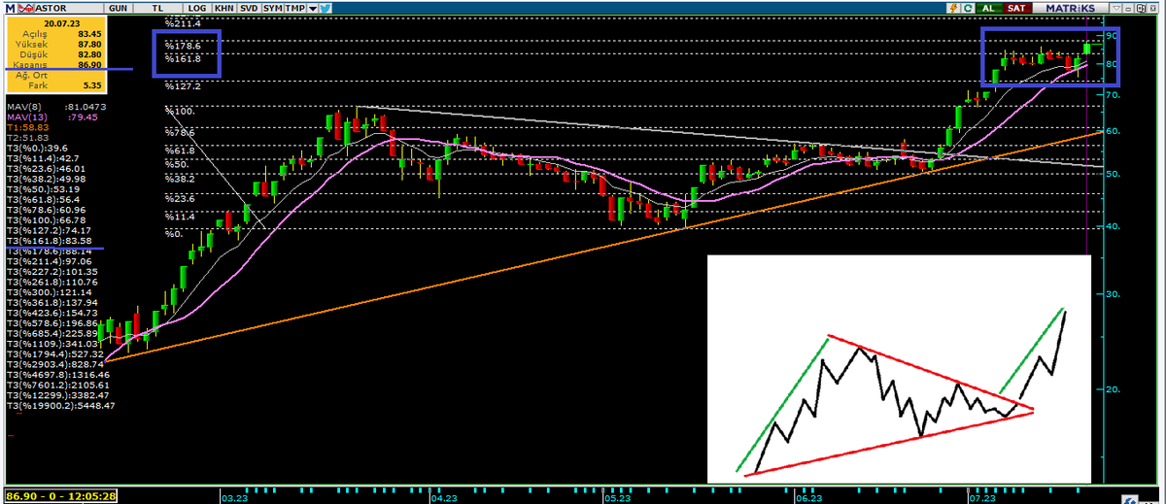Image resolution: width=1166 pixels, height=504 pixels.
Task: Click the window restore icon
Action: pyautogui.click(x=1141, y=7)
